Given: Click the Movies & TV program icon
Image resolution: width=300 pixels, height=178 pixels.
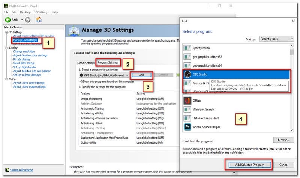Looking at the screenshot, I should click(187, 83).
